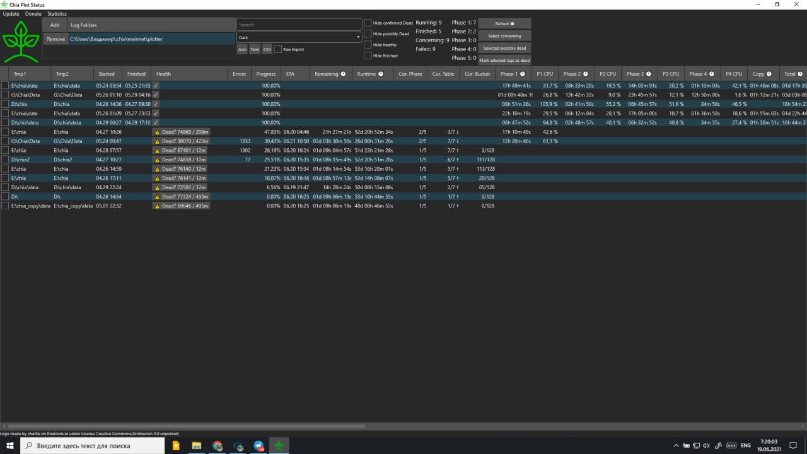Image resolution: width=807 pixels, height=454 pixels.
Task: Enable Hide possibly Dead checkbox
Action: (368, 34)
